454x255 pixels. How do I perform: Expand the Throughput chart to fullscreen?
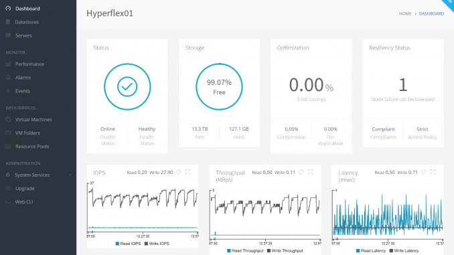311,172
